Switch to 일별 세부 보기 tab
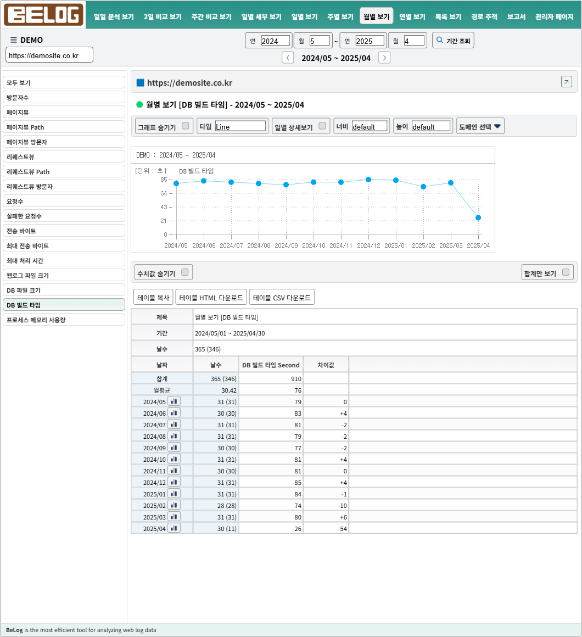This screenshot has height=637, width=582. click(x=261, y=16)
